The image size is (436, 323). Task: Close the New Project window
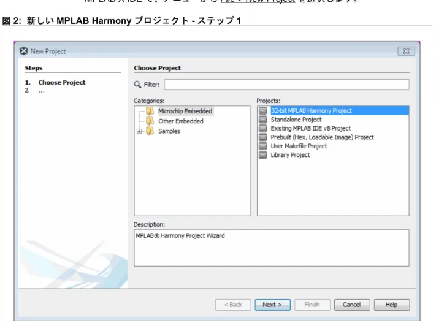pos(406,51)
